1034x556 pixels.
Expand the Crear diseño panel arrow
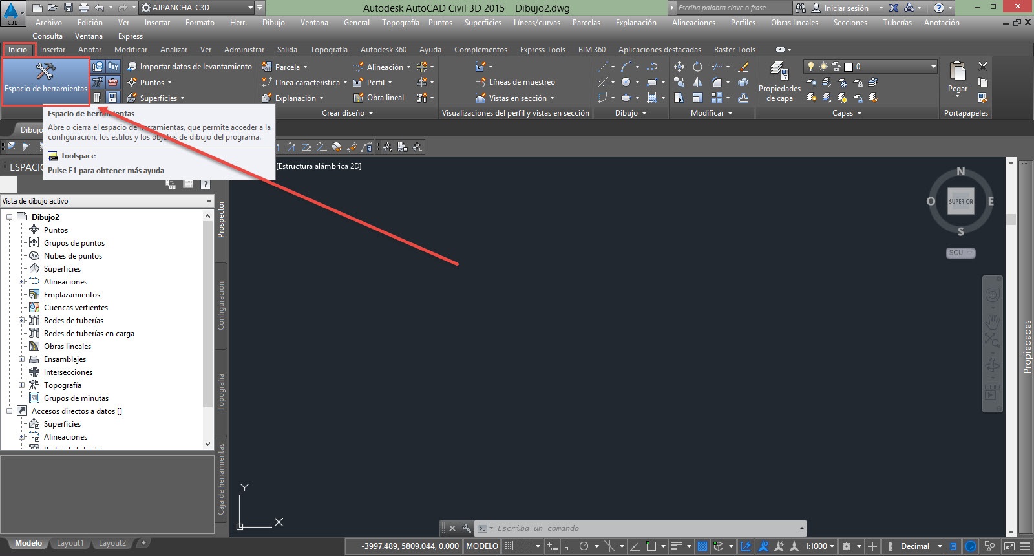(x=371, y=113)
